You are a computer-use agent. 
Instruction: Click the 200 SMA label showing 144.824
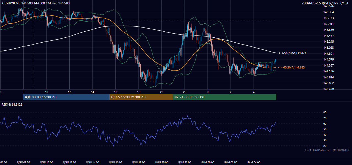(292, 53)
